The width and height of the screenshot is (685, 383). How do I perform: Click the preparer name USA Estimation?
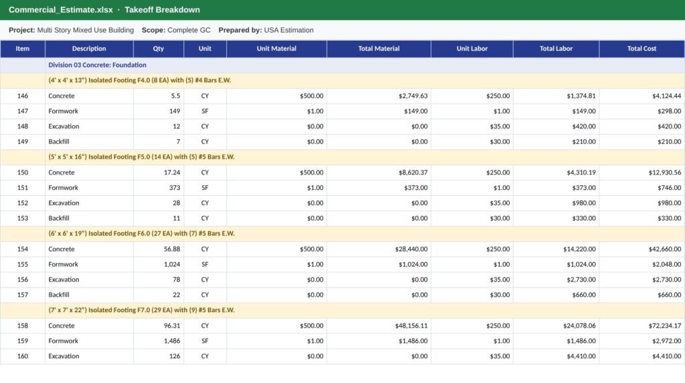289,30
